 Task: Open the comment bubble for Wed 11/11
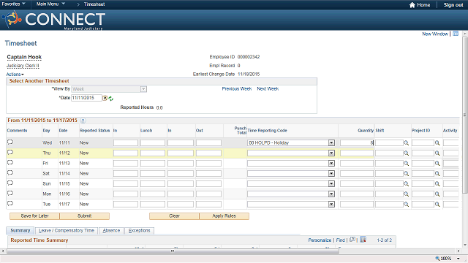click(x=10, y=142)
